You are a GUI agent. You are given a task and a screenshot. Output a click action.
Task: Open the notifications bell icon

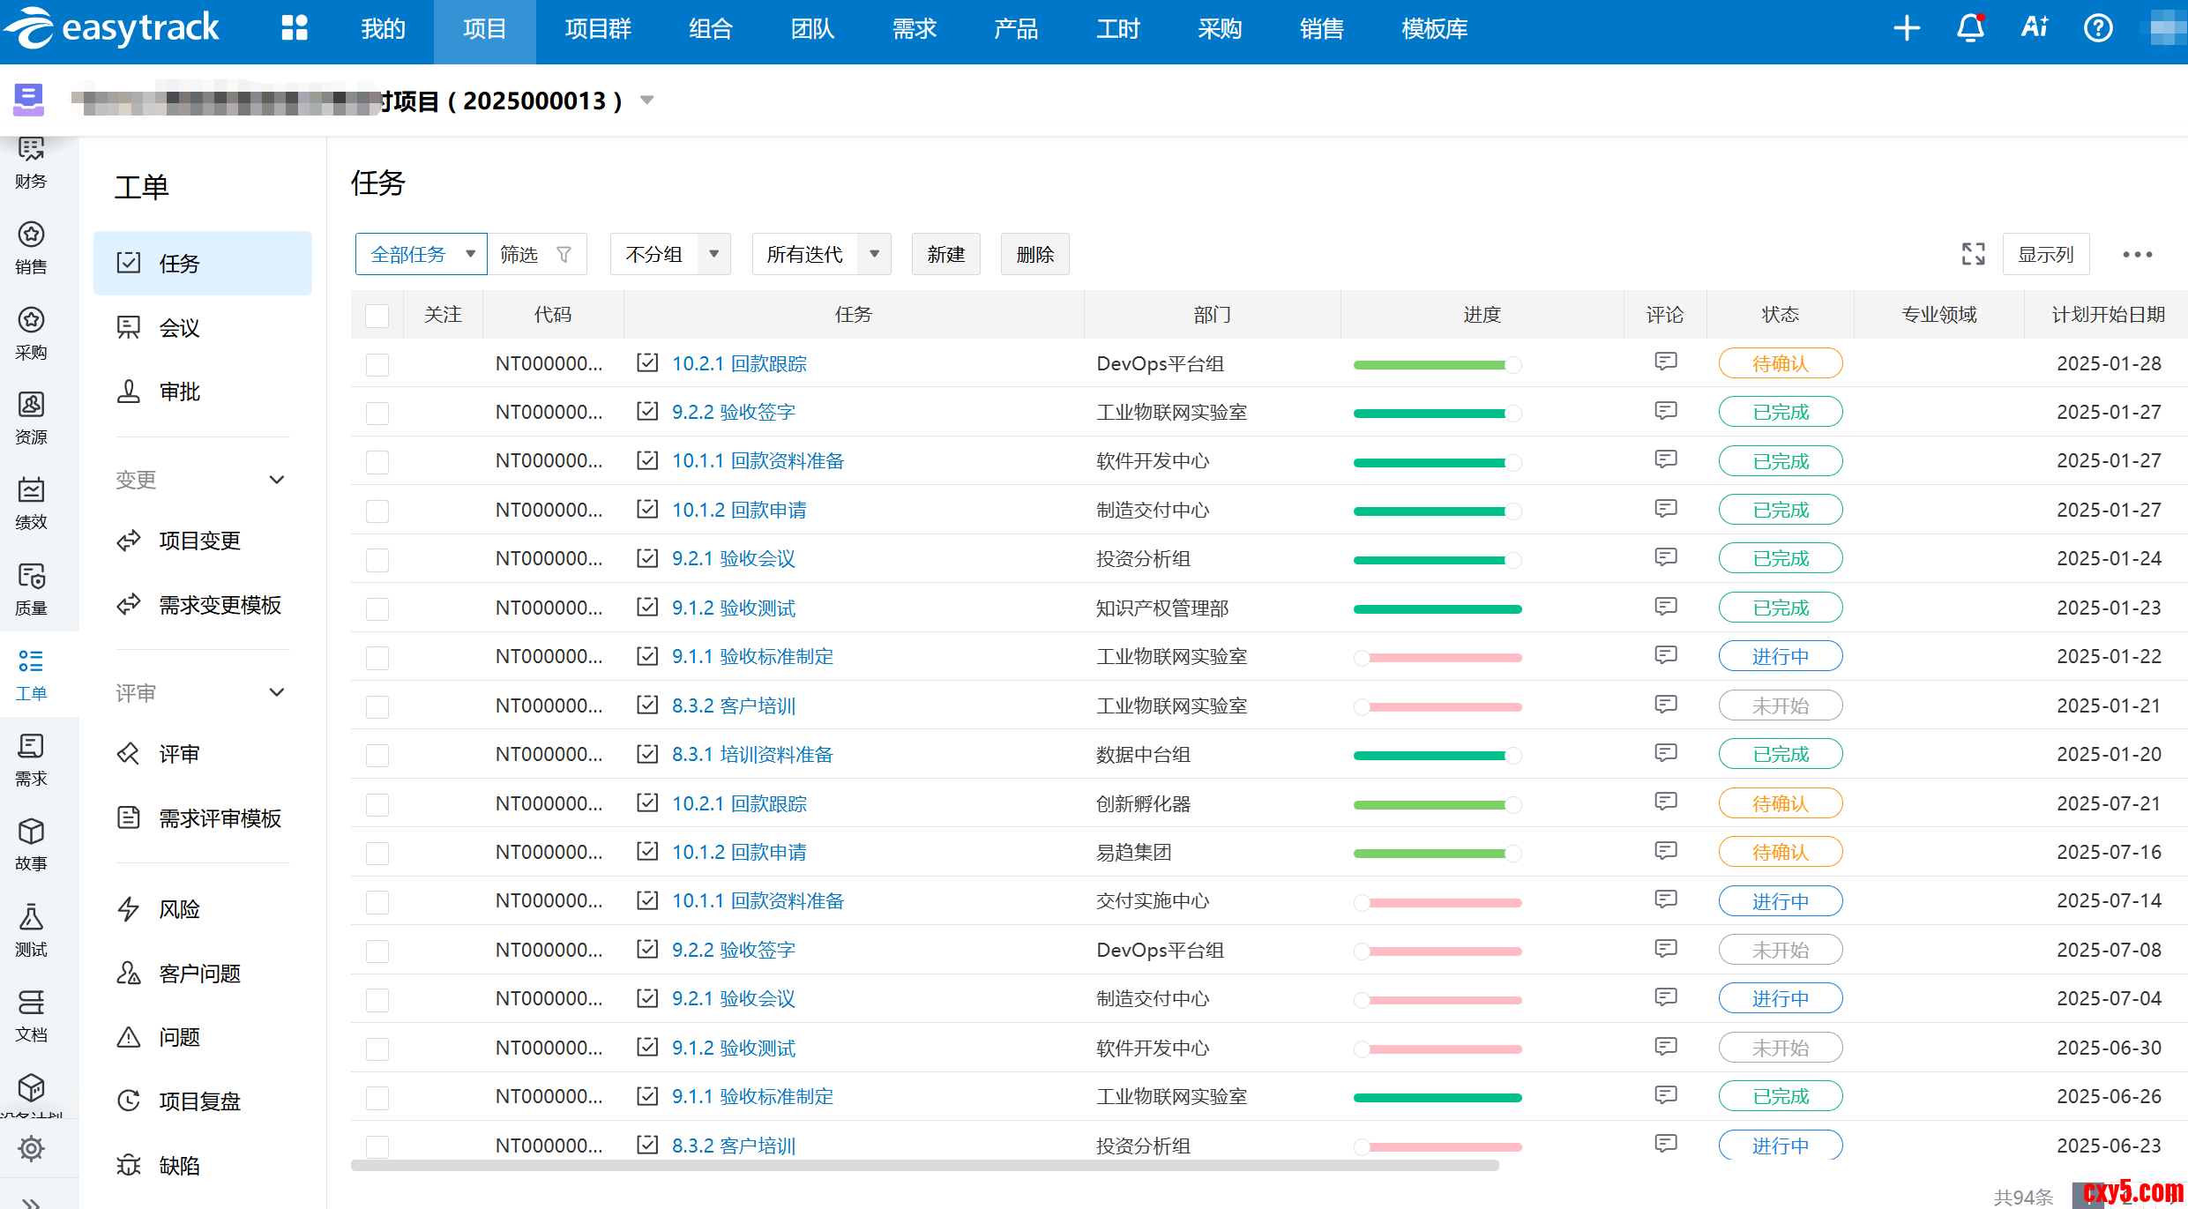[x=1970, y=28]
